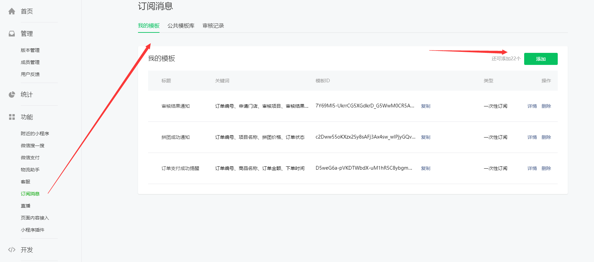The width and height of the screenshot is (594, 262).
Task: Navigate to 小程序插件 in the sidebar
Action: [x=33, y=230]
